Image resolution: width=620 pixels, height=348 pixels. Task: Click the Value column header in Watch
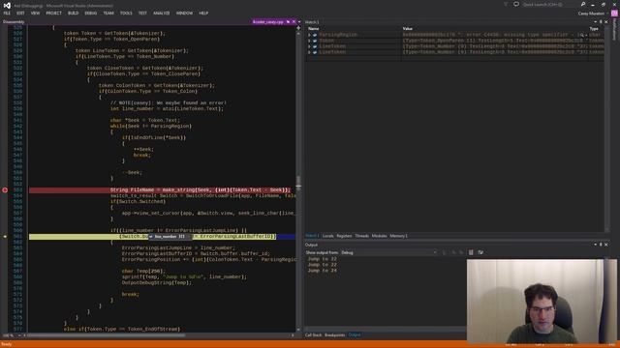pos(408,29)
